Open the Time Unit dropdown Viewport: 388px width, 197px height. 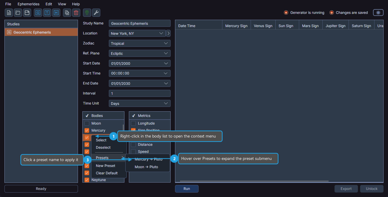click(139, 103)
